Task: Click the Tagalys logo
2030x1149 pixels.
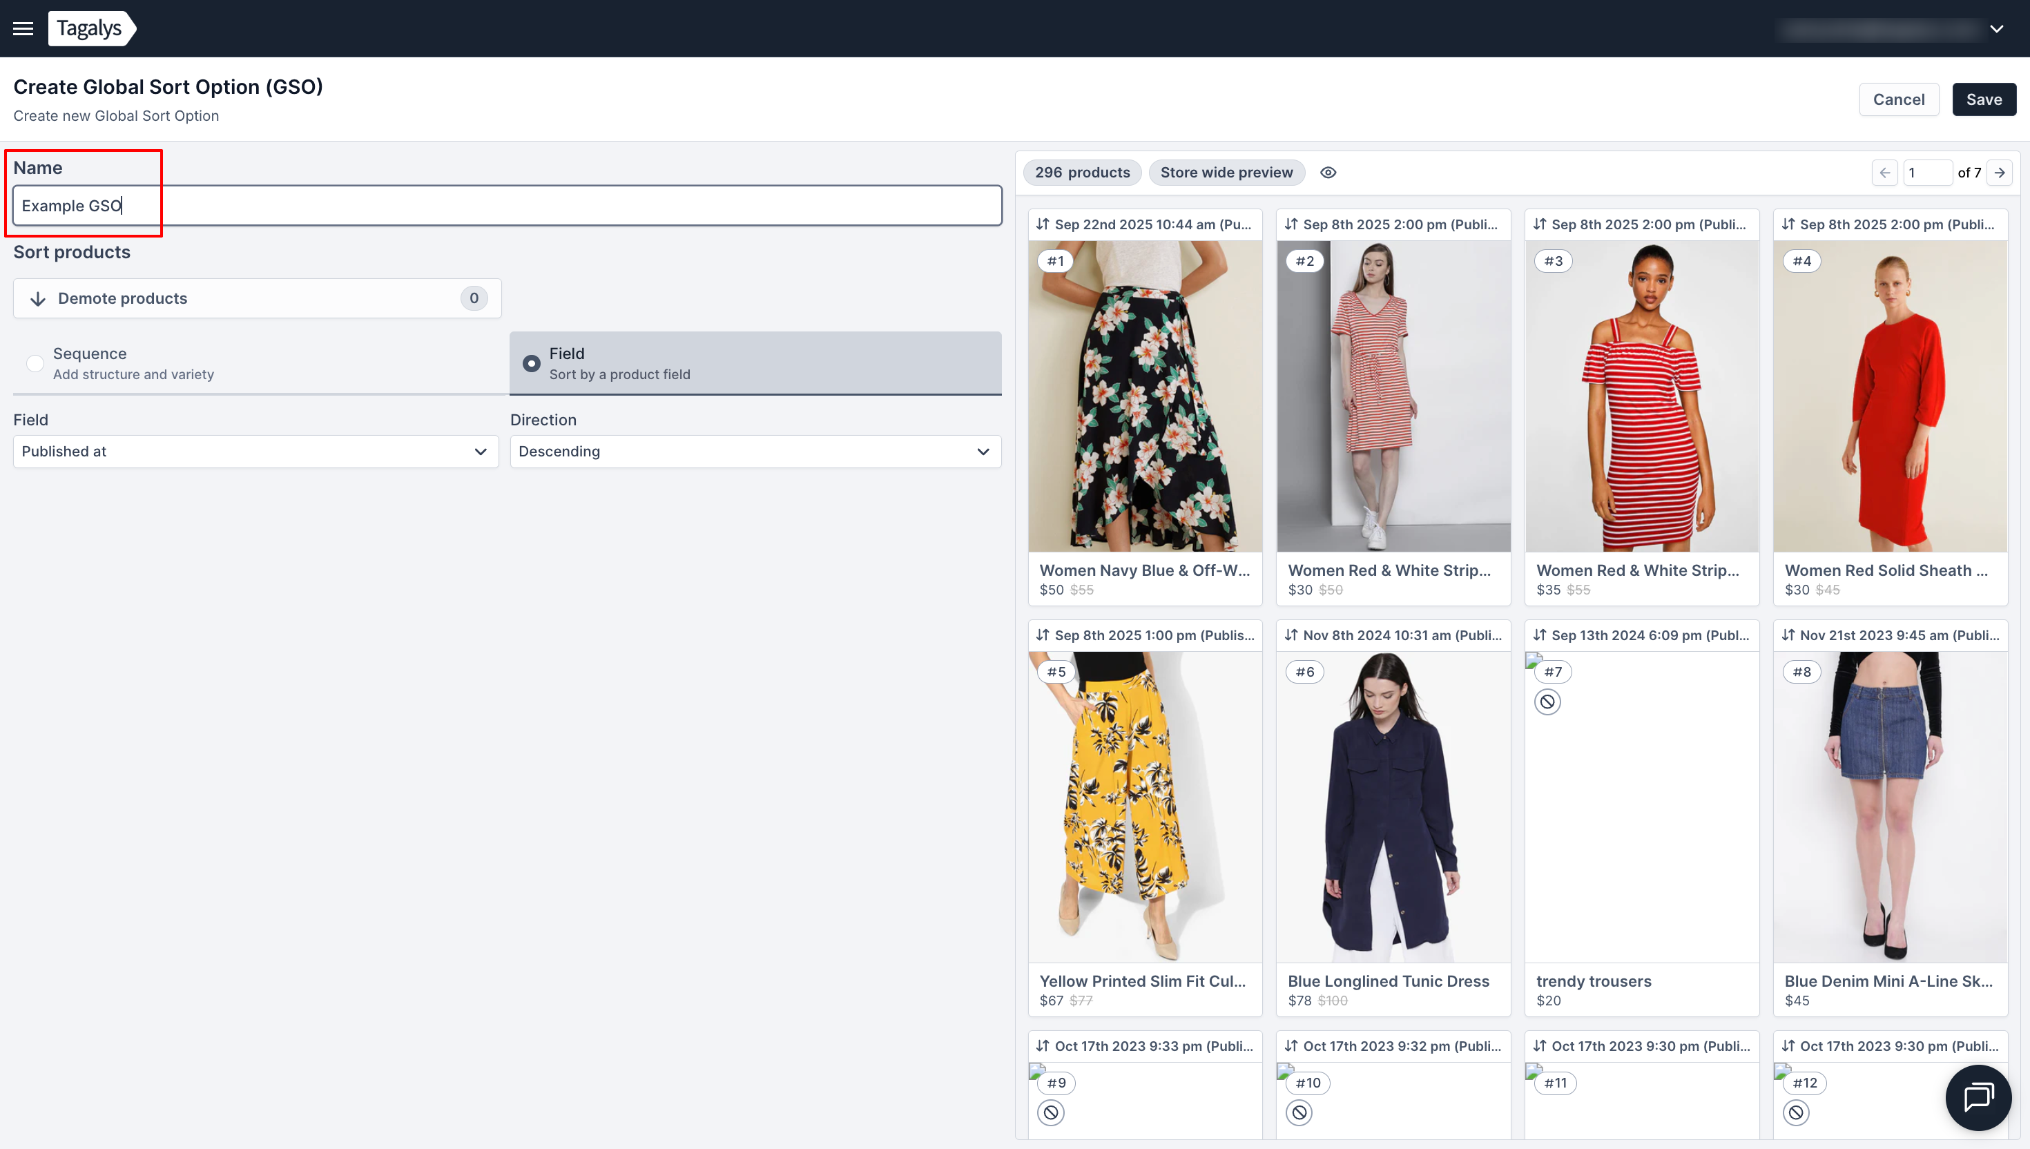Action: pyautogui.click(x=90, y=28)
